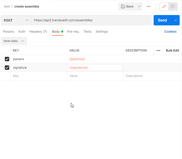This screenshot has height=159, width=182.
Task: Click Bulk Edit
Action: pos(172,50)
